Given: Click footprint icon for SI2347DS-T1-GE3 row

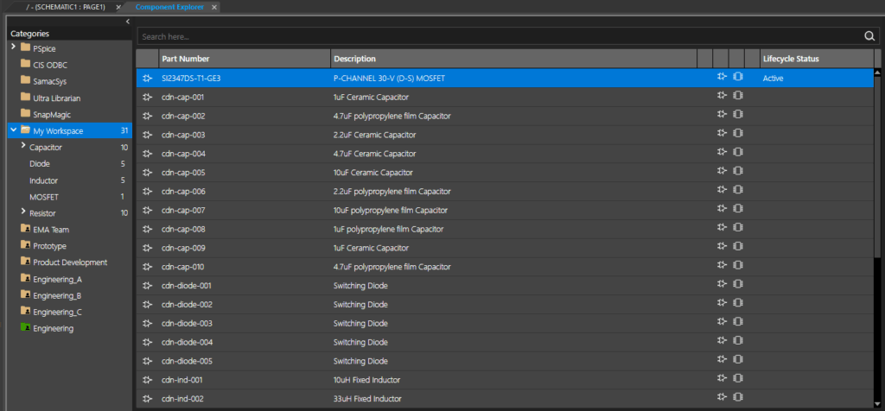Looking at the screenshot, I should point(737,78).
